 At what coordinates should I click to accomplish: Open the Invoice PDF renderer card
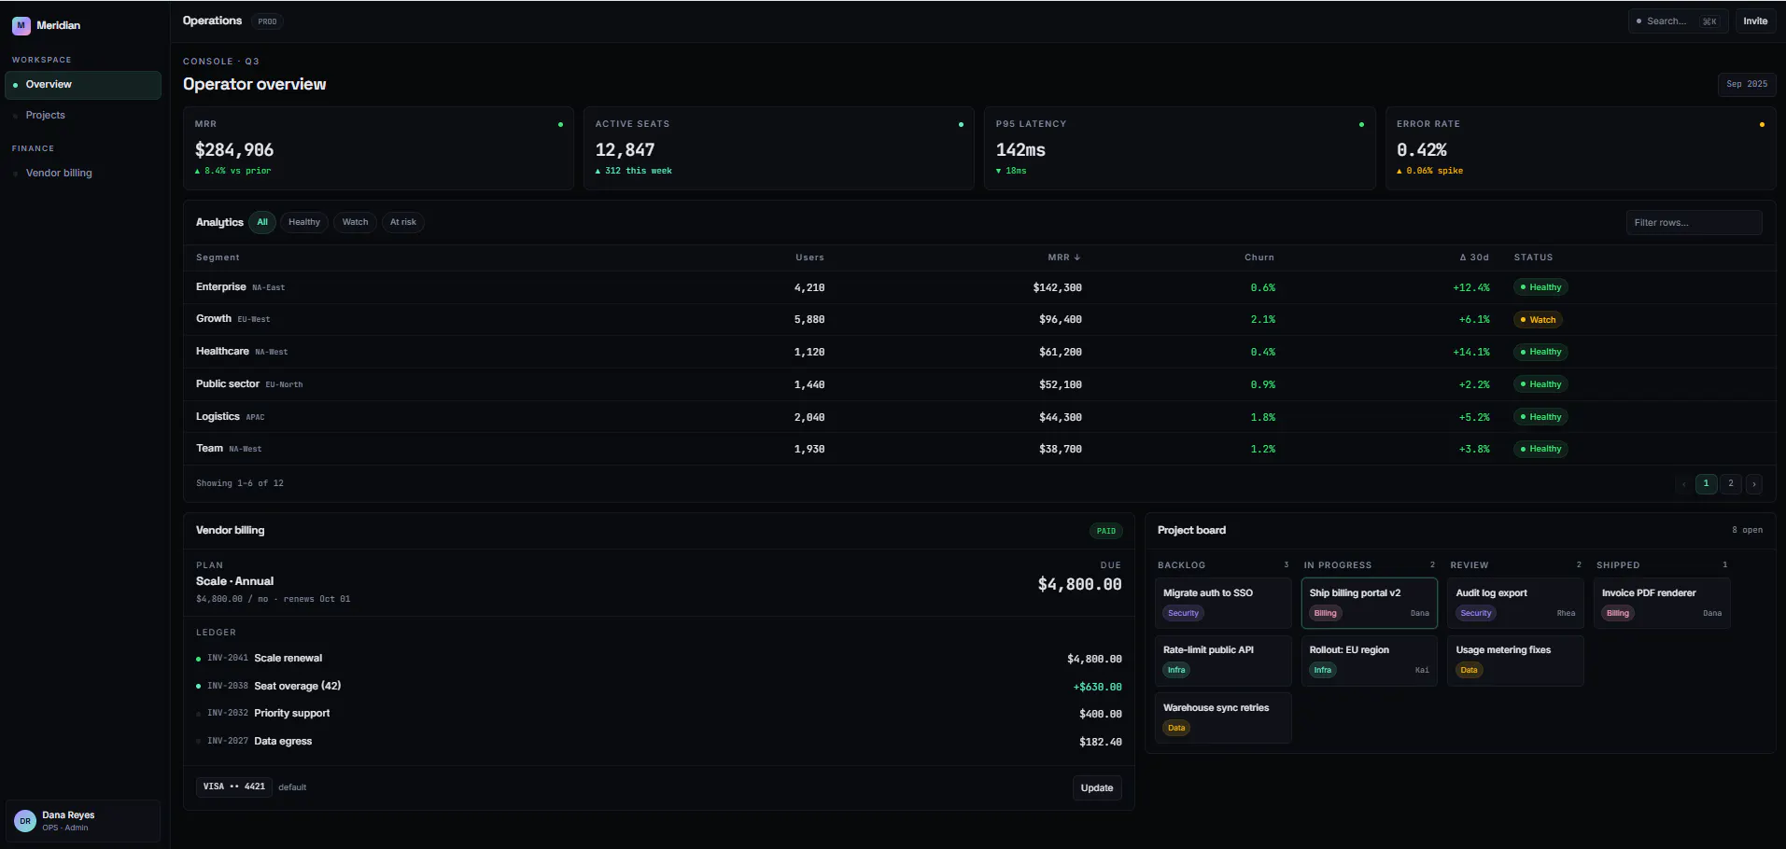tap(1662, 604)
